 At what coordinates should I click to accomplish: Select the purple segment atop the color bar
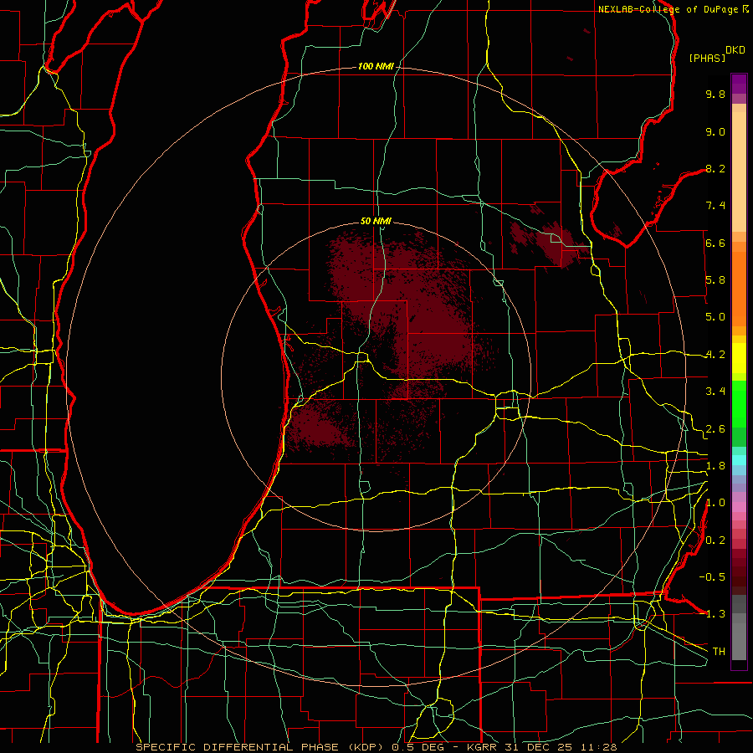coord(739,84)
